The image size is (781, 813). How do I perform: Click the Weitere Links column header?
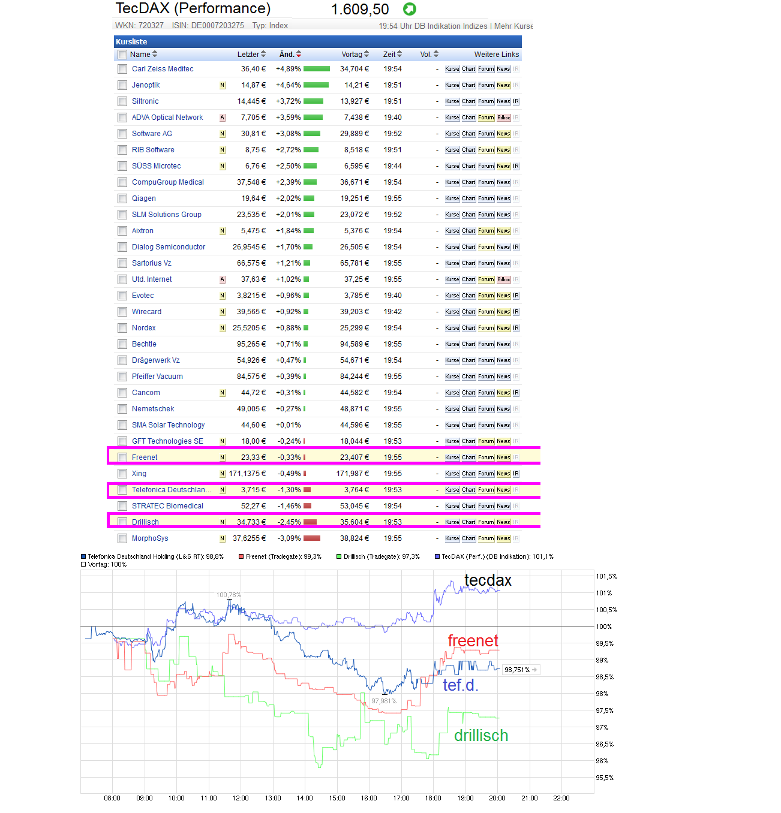497,55
